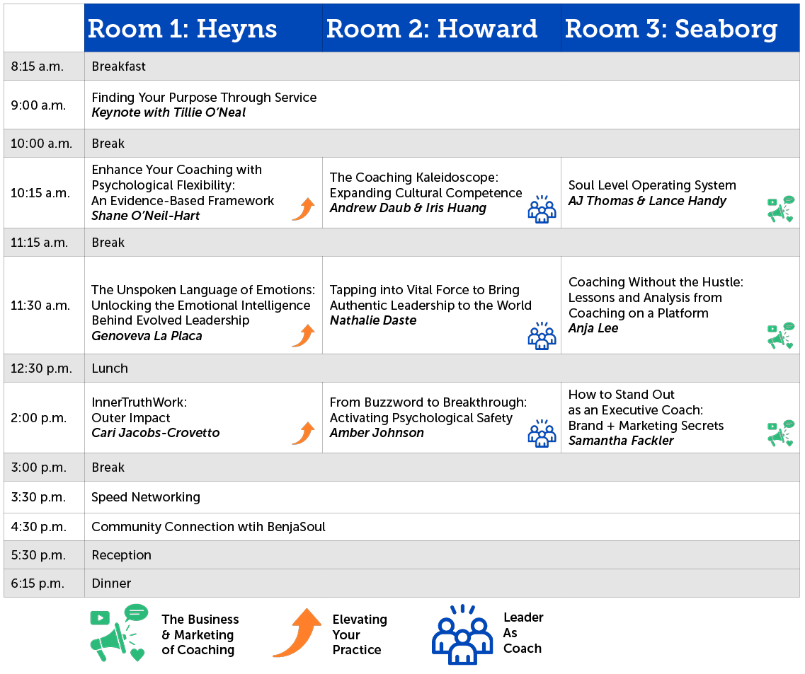Click the large orange arrow Elevating Your Practice icon

coord(297,633)
